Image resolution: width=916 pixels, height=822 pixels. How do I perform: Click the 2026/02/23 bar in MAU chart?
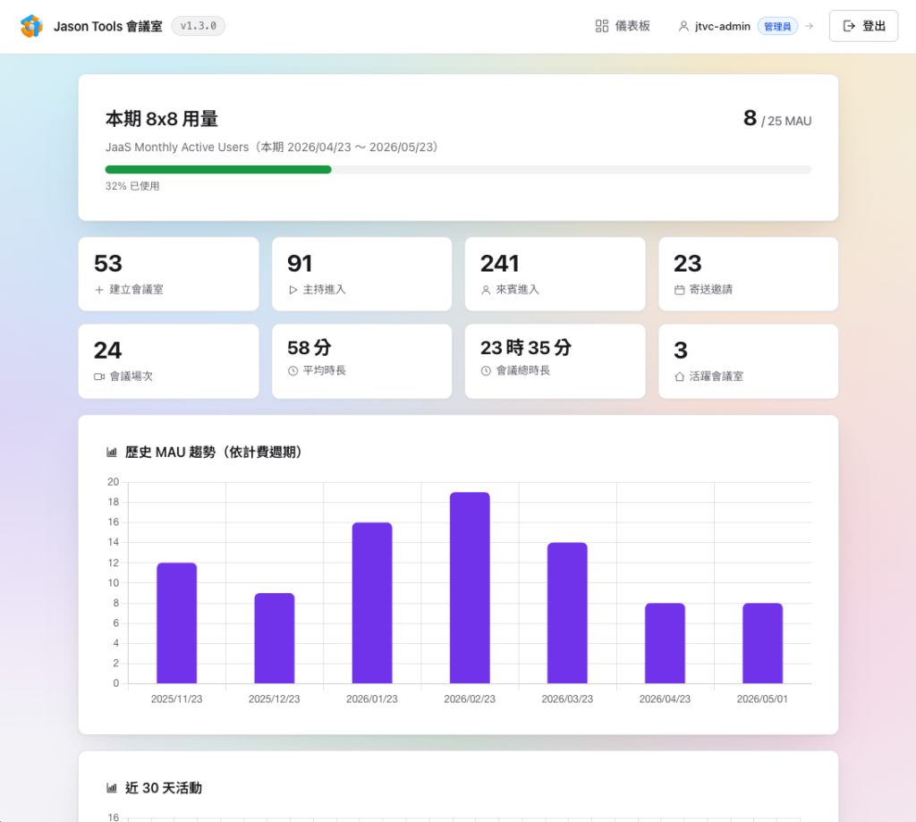pos(470,588)
